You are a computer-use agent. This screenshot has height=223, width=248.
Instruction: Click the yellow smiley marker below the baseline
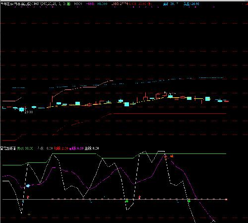tap(29, 214)
